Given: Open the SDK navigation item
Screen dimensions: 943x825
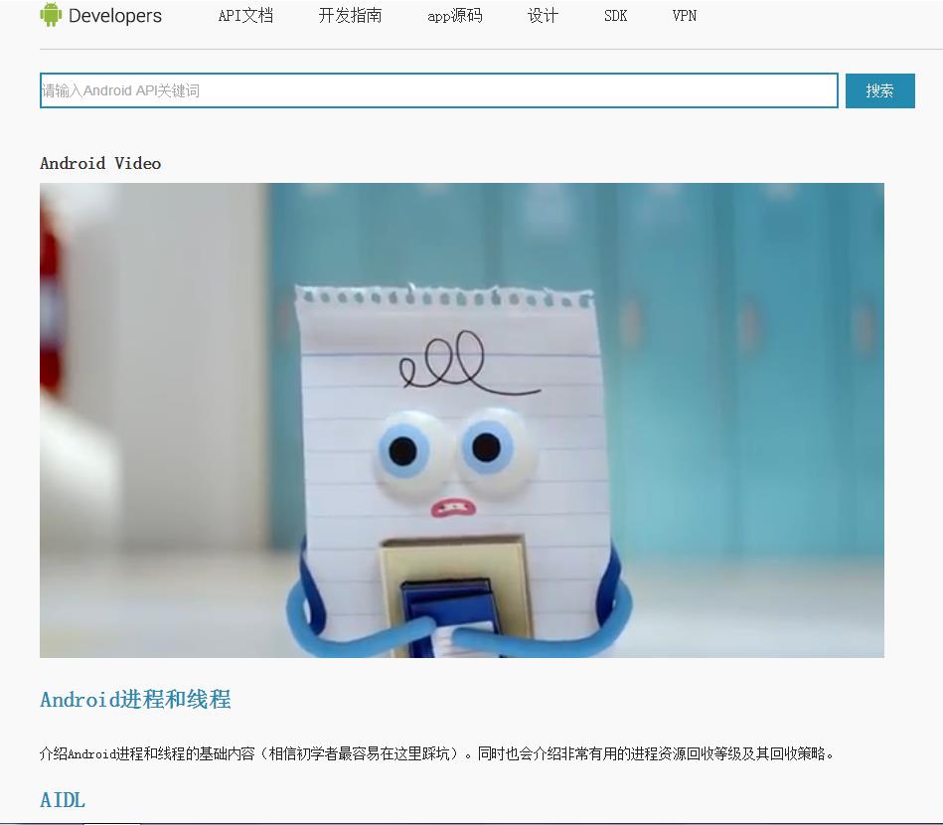Looking at the screenshot, I should pos(615,16).
